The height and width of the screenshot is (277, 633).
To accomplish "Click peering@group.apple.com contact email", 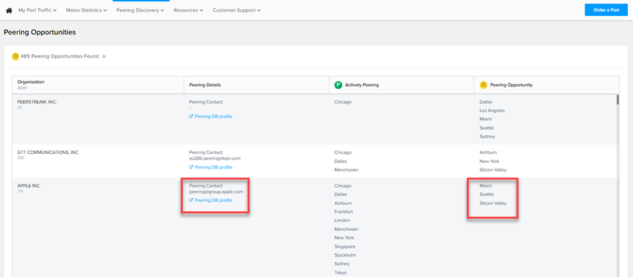I will coord(216,192).
